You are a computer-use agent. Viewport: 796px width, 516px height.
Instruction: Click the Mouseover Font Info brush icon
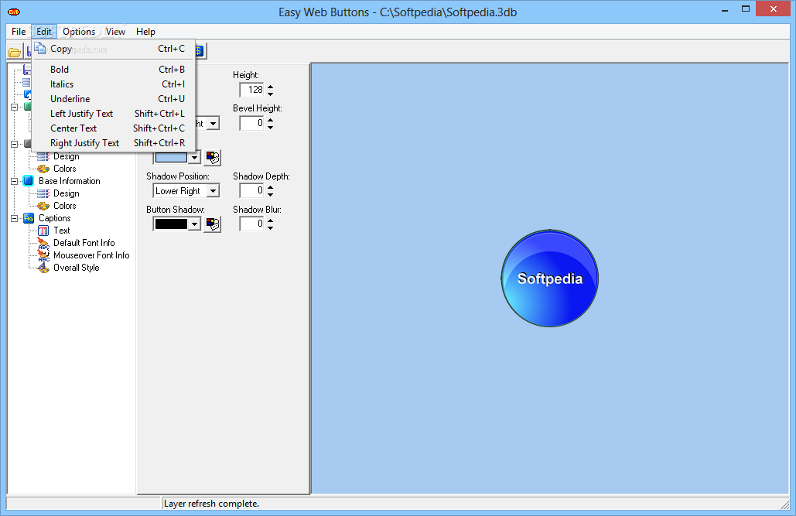pos(43,255)
